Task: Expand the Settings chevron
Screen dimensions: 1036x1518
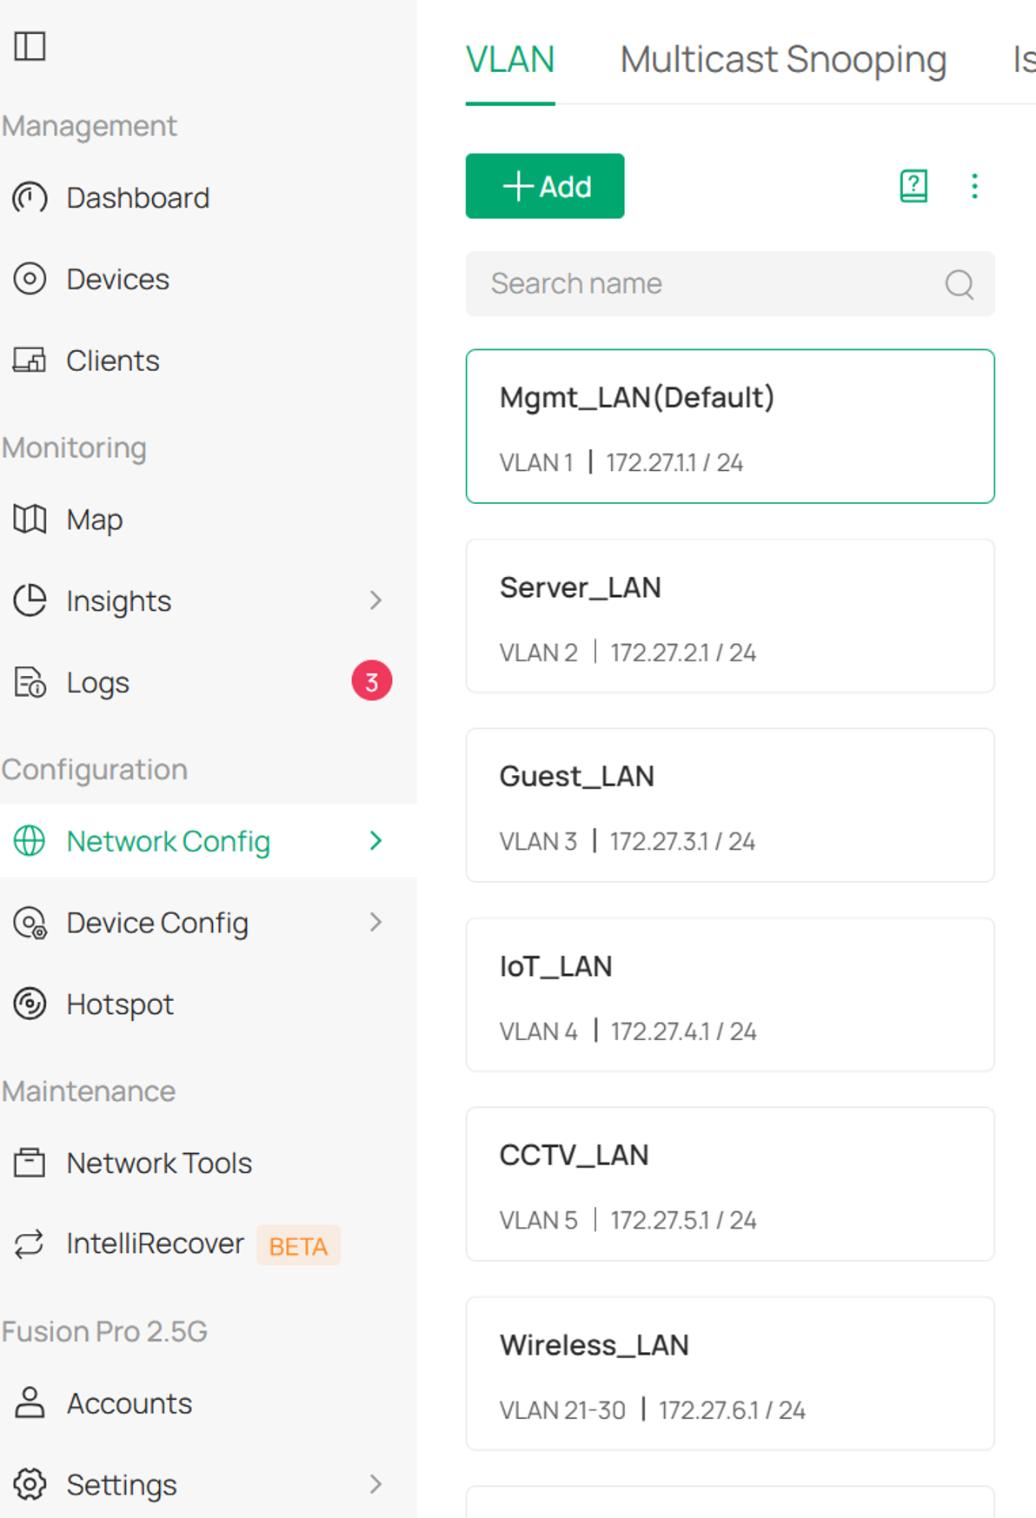Action: (375, 1484)
